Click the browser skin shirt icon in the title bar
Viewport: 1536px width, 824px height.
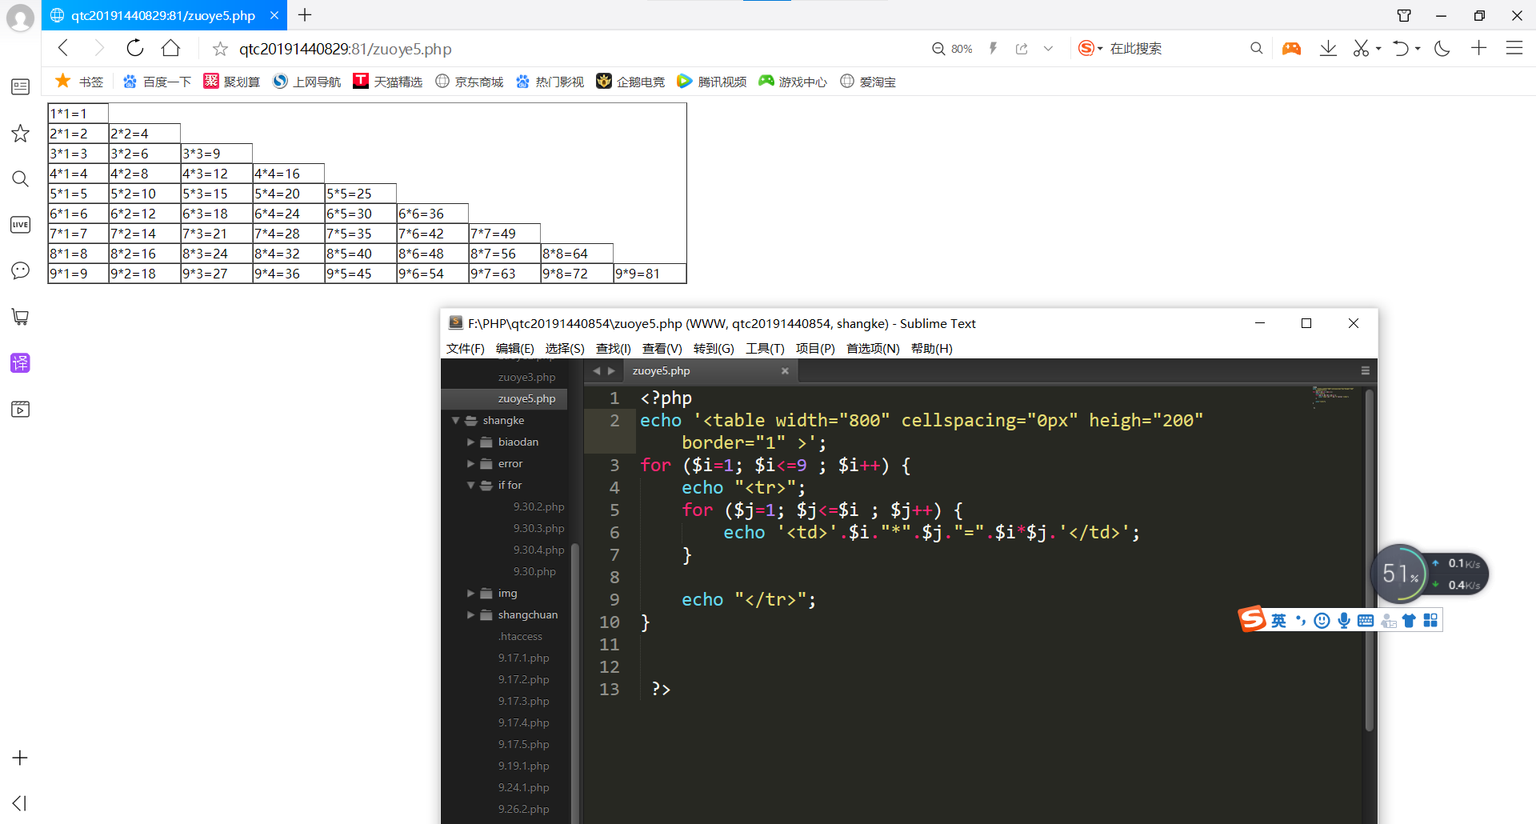click(x=1404, y=15)
